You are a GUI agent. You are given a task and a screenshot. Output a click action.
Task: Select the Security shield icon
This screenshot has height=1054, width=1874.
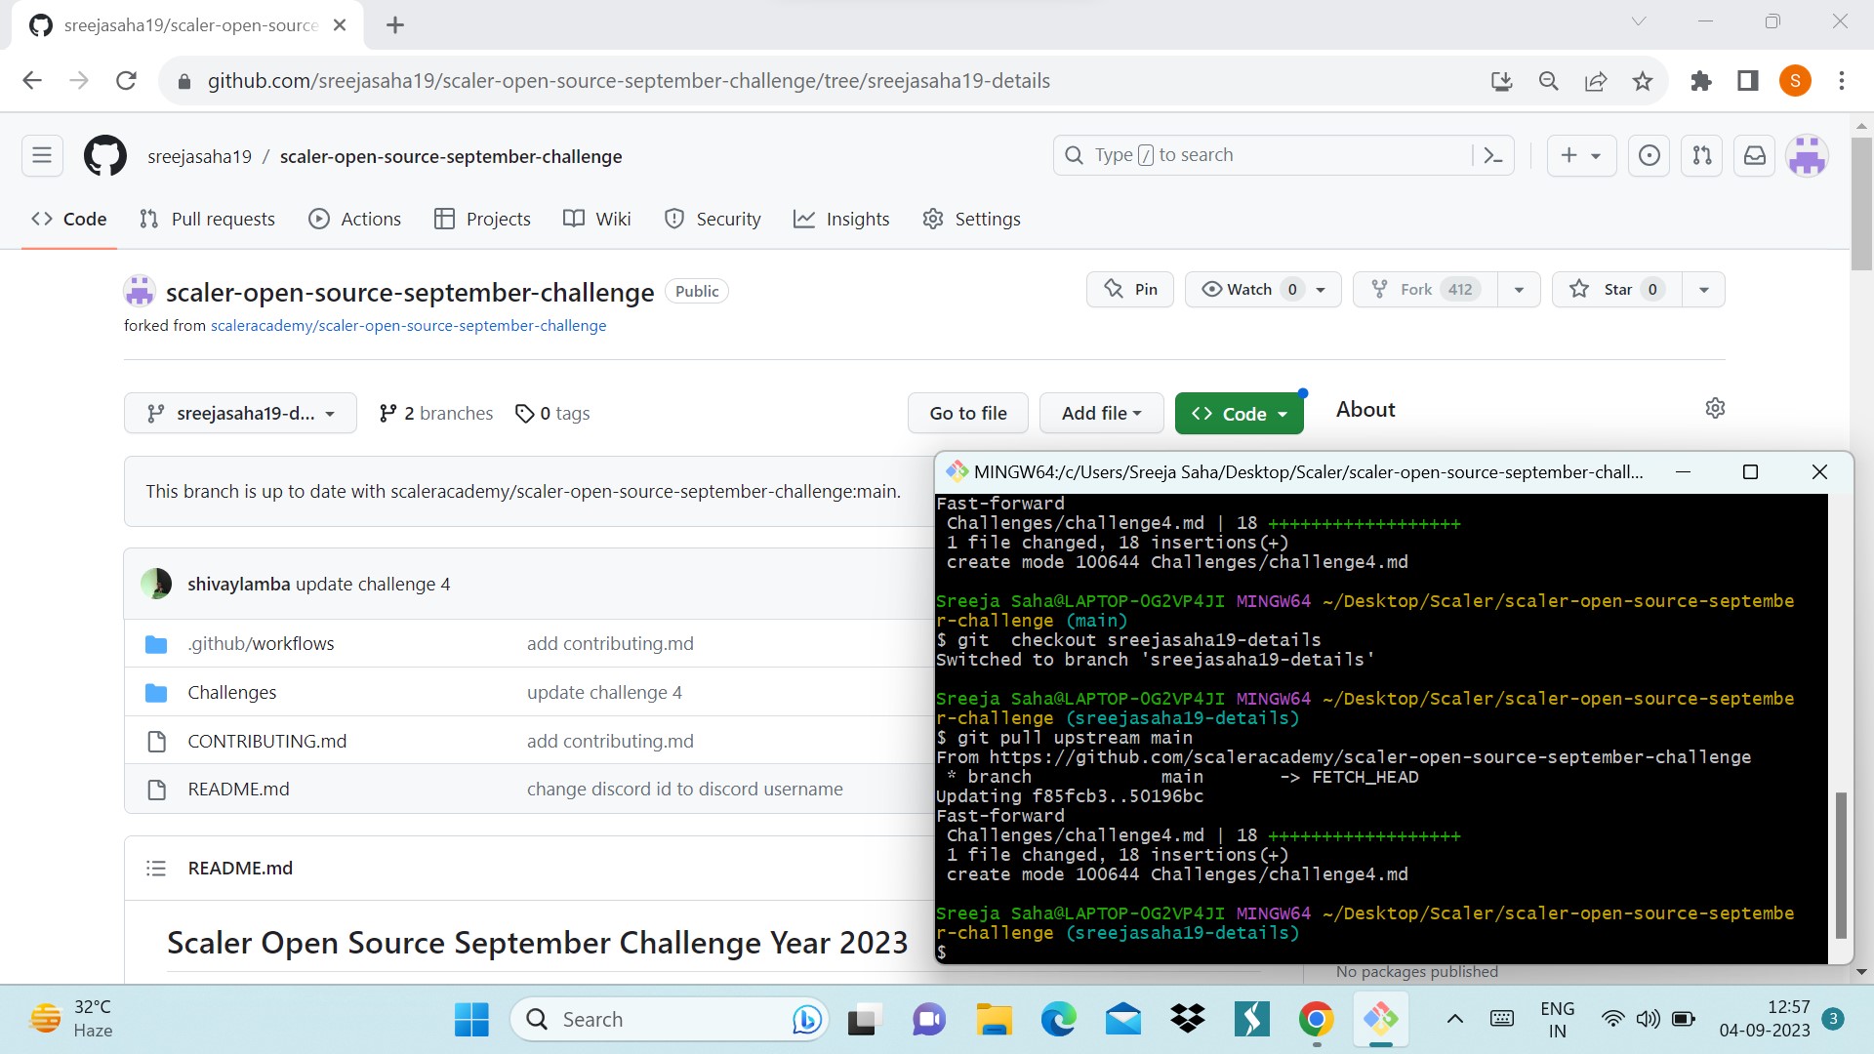pyautogui.click(x=674, y=219)
